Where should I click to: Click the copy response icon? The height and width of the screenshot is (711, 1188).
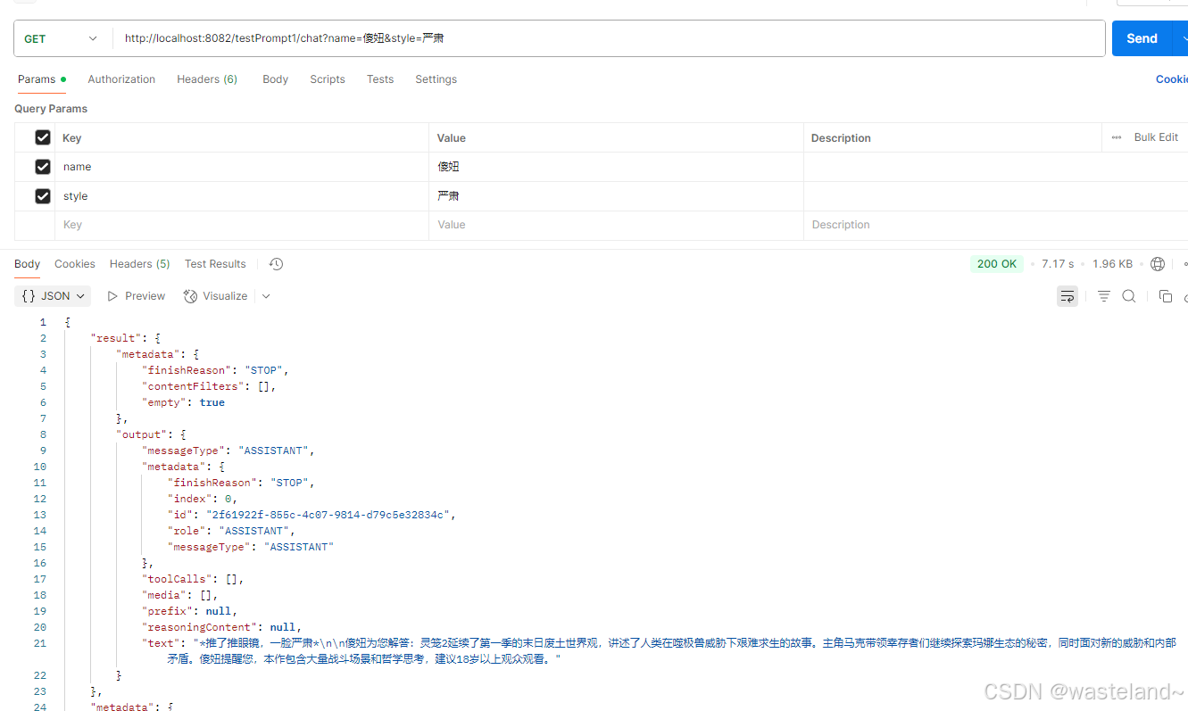click(x=1165, y=296)
